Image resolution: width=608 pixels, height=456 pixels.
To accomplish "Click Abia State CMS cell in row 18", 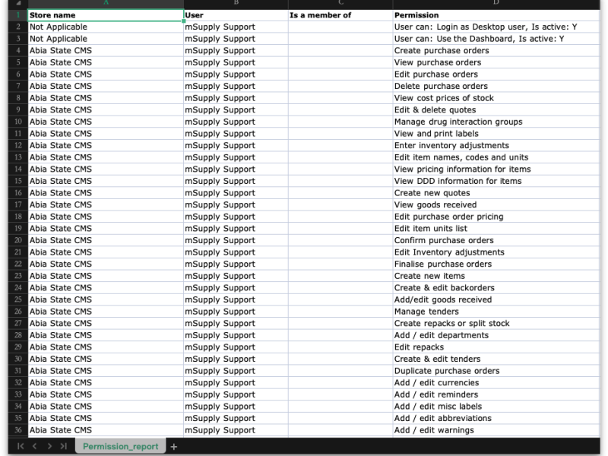I will coord(106,217).
